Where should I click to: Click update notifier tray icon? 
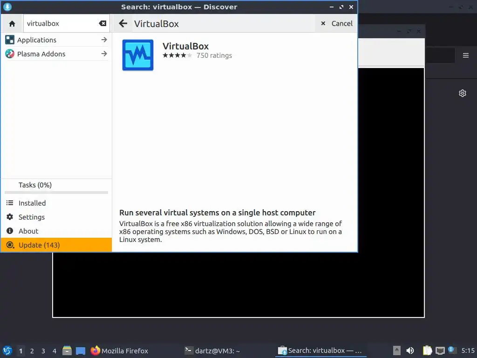(x=452, y=351)
